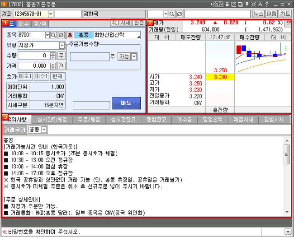Click the calendar icon at top right of quote panel
This screenshot has width=294, height=237.
click(288, 23)
